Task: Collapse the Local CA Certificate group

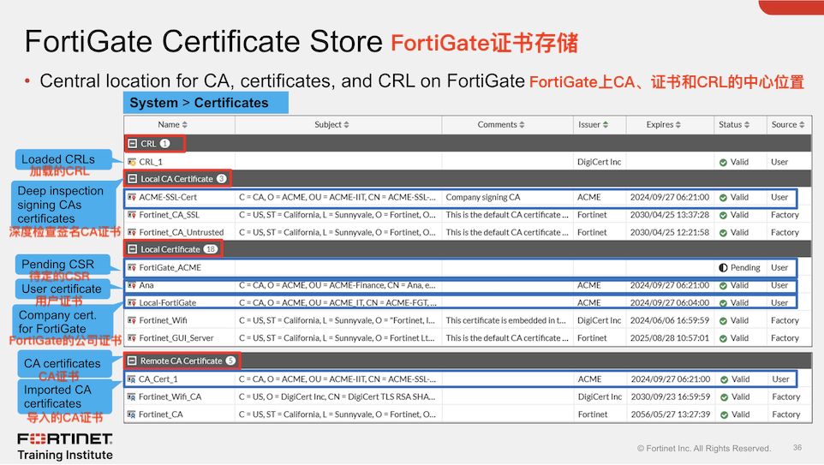Action: point(133,179)
